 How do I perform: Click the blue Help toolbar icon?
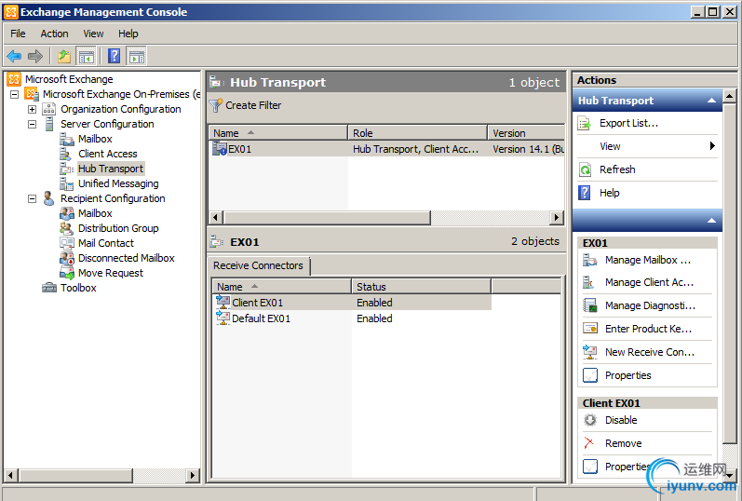click(x=114, y=56)
